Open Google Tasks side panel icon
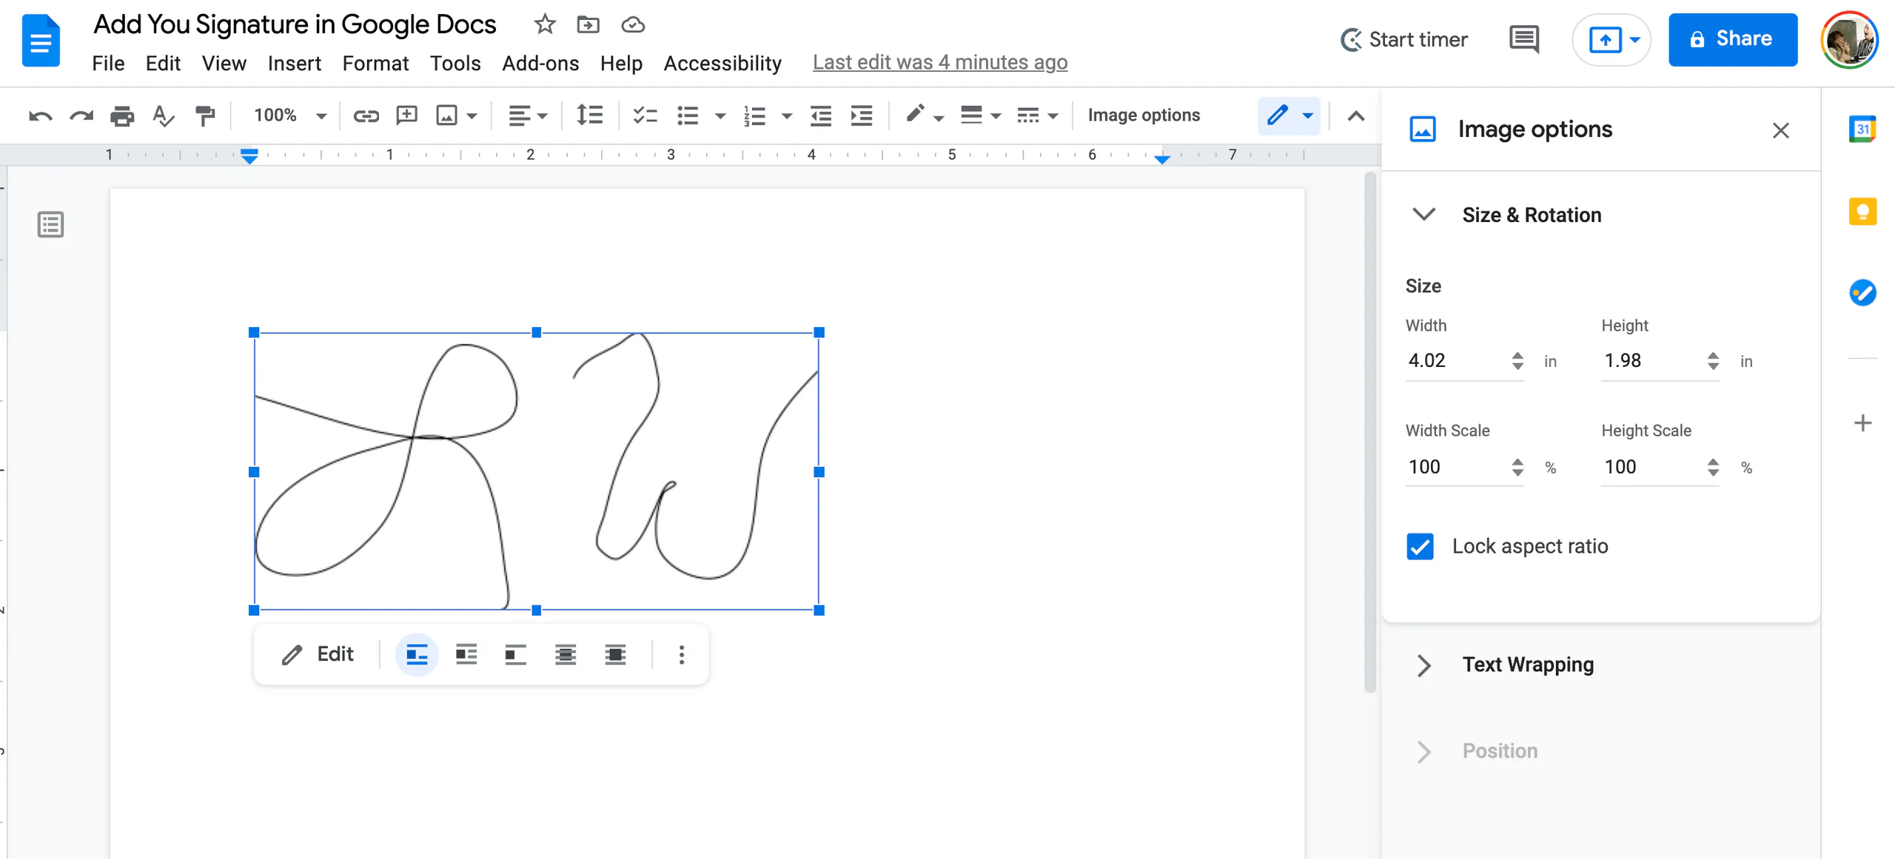The image size is (1895, 859). (x=1862, y=293)
